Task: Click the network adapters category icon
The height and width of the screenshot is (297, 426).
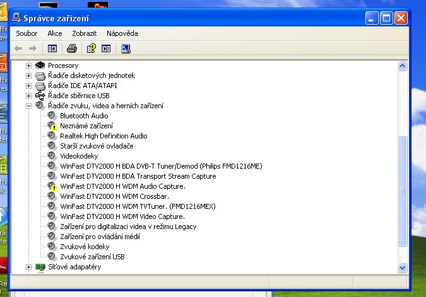Action: tap(40, 267)
